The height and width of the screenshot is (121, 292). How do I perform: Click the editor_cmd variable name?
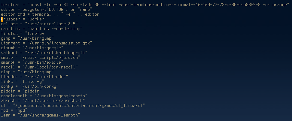[x=13, y=14]
